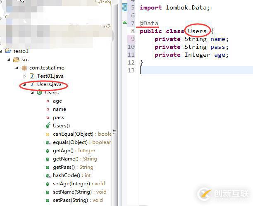Screen dimensions: 253x206
Task: Select the src folder label
Action: pos(25,60)
